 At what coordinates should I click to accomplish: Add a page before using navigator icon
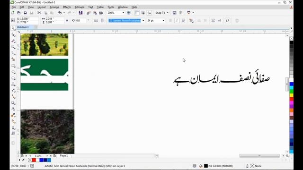tap(22, 155)
